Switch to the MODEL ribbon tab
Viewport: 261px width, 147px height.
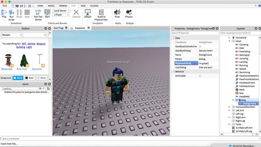point(51,6)
